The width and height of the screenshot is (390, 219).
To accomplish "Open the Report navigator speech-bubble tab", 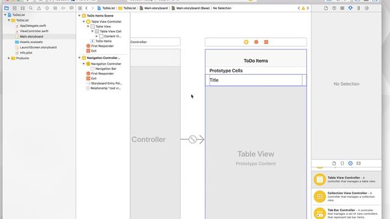I will point(71,8).
